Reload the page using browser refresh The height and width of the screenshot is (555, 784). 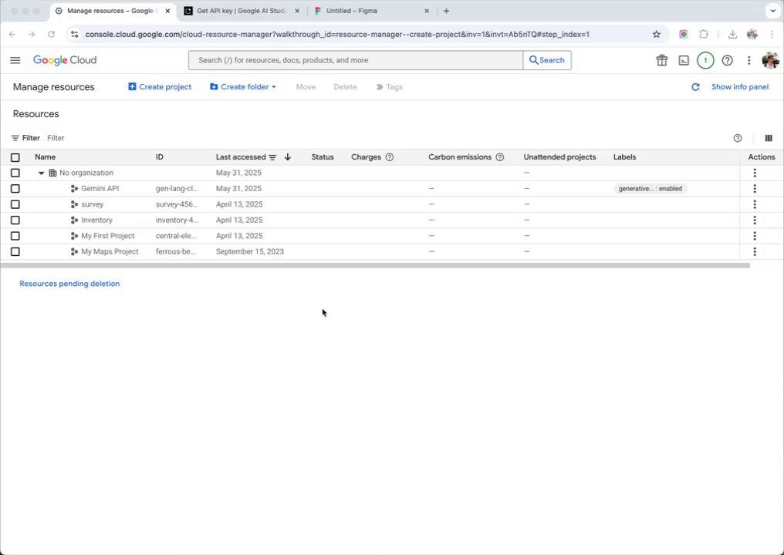pyautogui.click(x=51, y=35)
